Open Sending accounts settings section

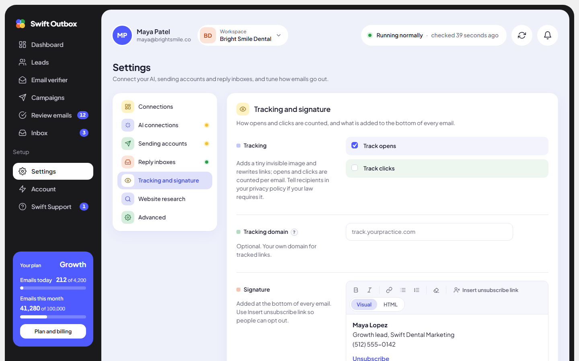(x=165, y=144)
